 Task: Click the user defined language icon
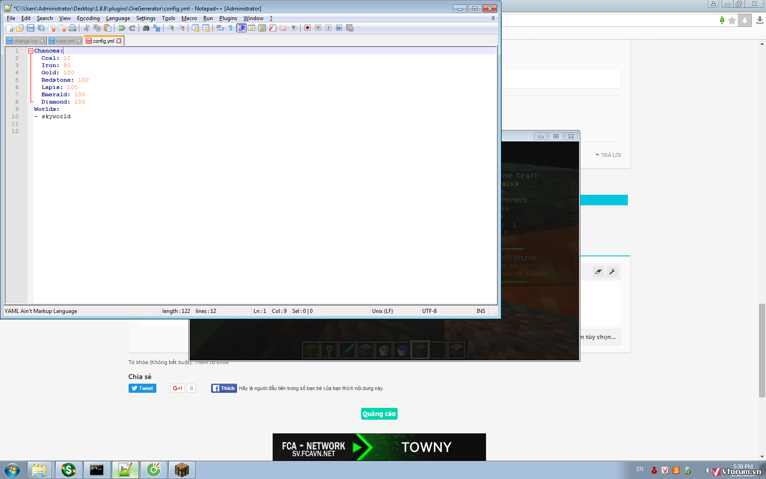click(252, 28)
